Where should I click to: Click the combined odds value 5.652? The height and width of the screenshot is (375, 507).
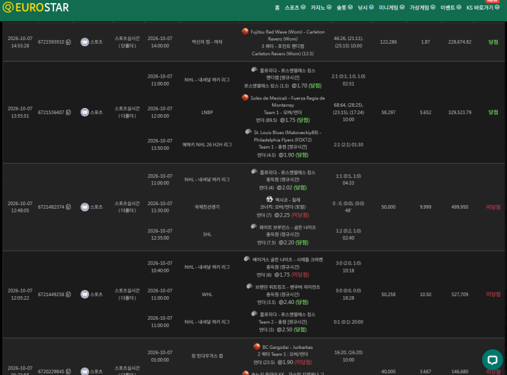tap(426, 112)
